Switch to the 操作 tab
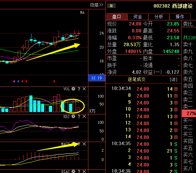196x173 pixels. (180, 17)
